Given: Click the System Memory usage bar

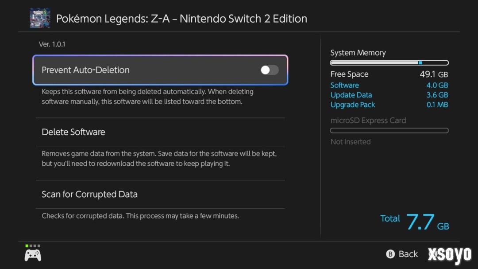Looking at the screenshot, I should [x=389, y=63].
